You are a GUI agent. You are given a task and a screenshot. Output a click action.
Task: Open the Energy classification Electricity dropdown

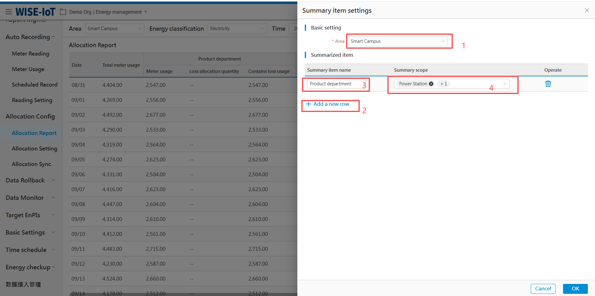[237, 29]
